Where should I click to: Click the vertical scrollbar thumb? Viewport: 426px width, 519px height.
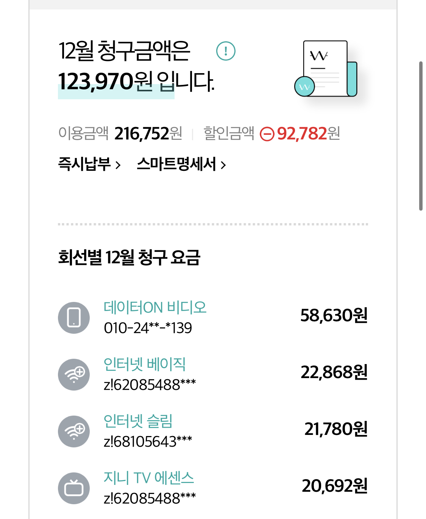(421, 136)
